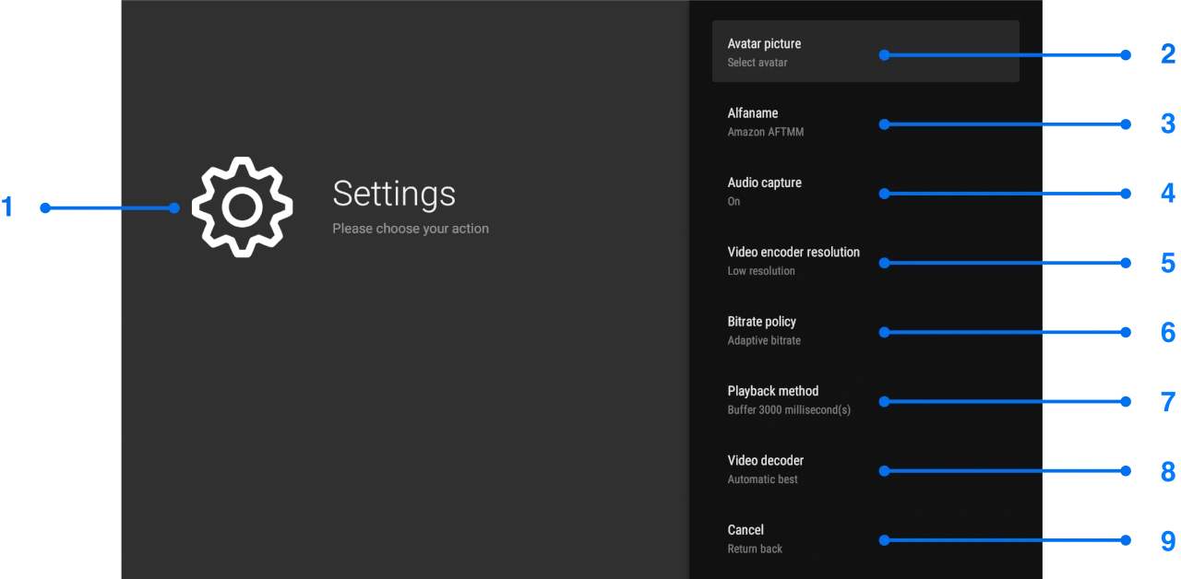This screenshot has width=1181, height=579.
Task: Click the Settings dialog title
Action: pyautogui.click(x=394, y=194)
